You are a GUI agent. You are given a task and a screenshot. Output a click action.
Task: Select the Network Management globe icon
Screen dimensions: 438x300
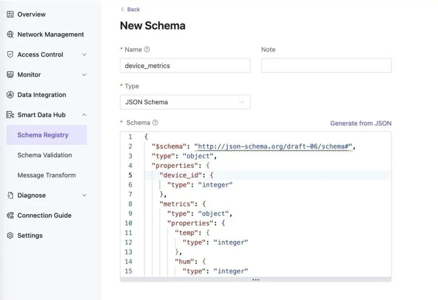coord(10,34)
